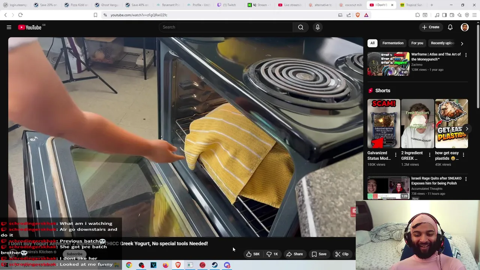The width and height of the screenshot is (480, 270).
Task: Open Chrome from the taskbar
Action: pyautogui.click(x=129, y=265)
